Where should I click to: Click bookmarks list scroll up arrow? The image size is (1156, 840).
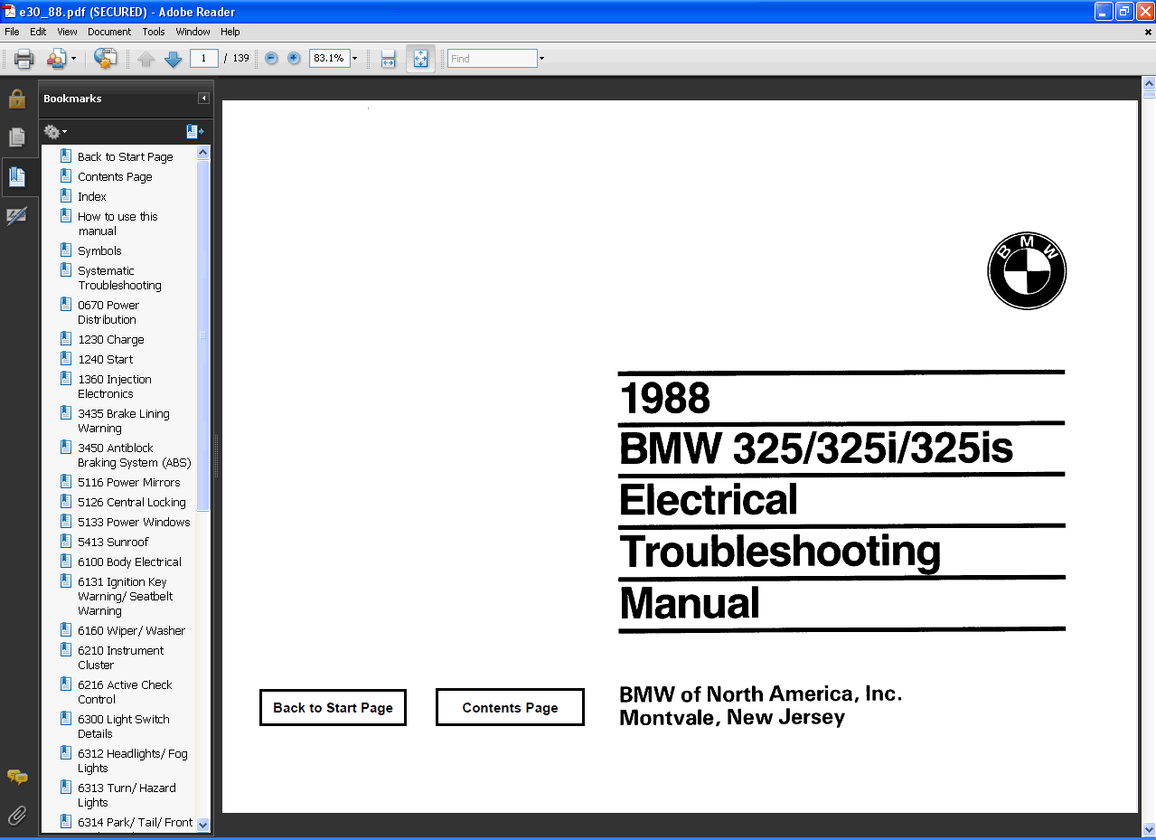tap(202, 153)
